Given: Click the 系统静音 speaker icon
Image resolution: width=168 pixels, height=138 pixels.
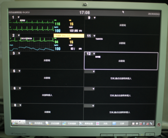Looking at the screenshot, I should click(x=31, y=123).
